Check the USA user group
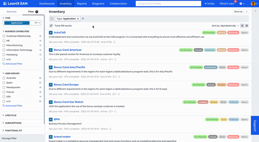 point(4,97)
